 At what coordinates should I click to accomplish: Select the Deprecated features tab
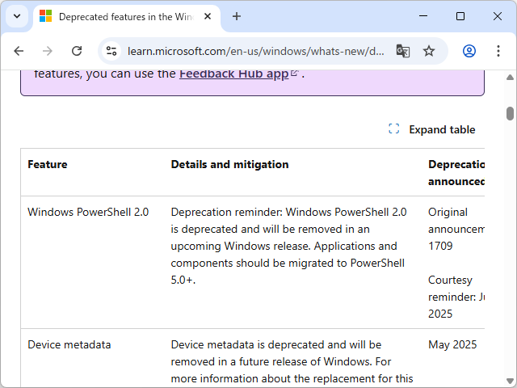click(x=127, y=16)
